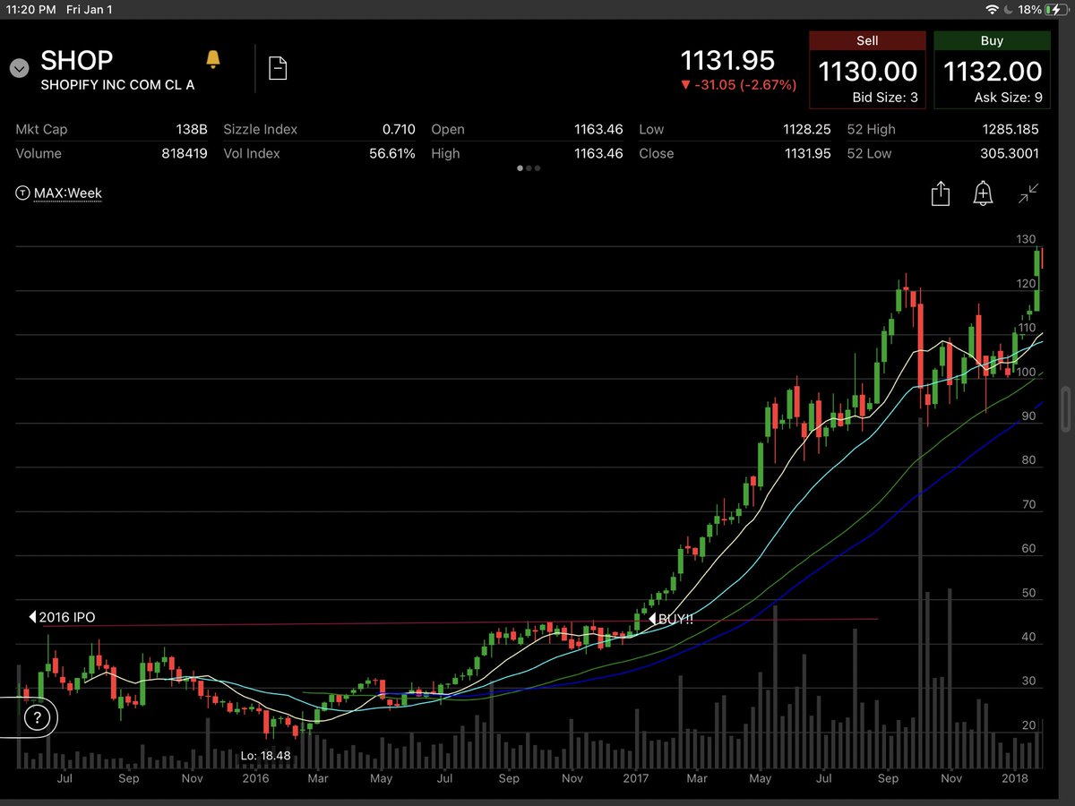Open the notes document icon near the ticker

(278, 67)
